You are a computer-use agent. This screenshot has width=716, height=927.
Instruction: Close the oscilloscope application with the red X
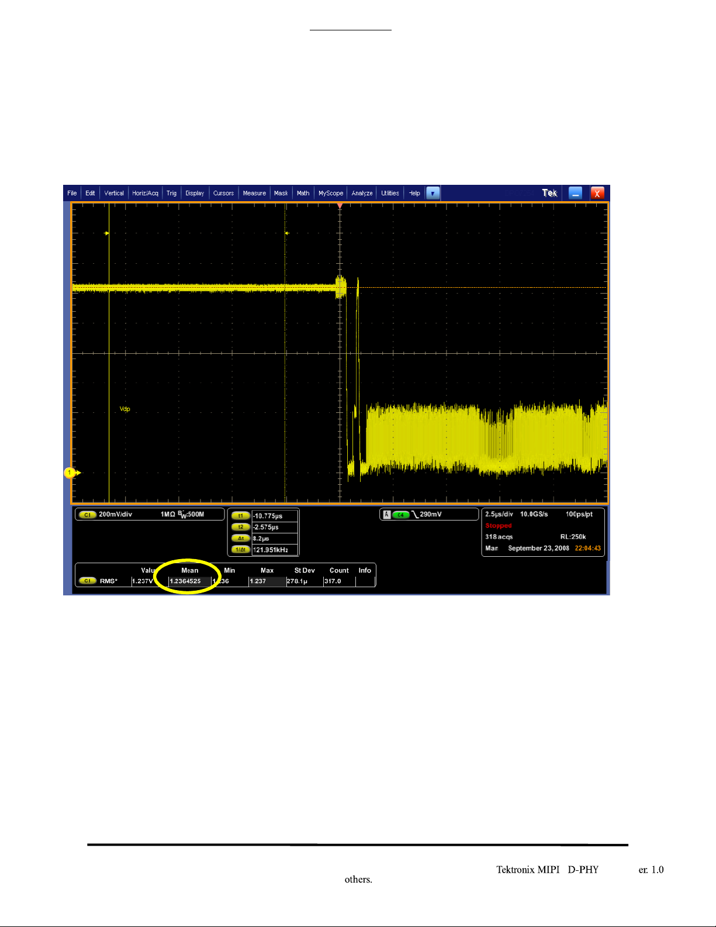597,193
